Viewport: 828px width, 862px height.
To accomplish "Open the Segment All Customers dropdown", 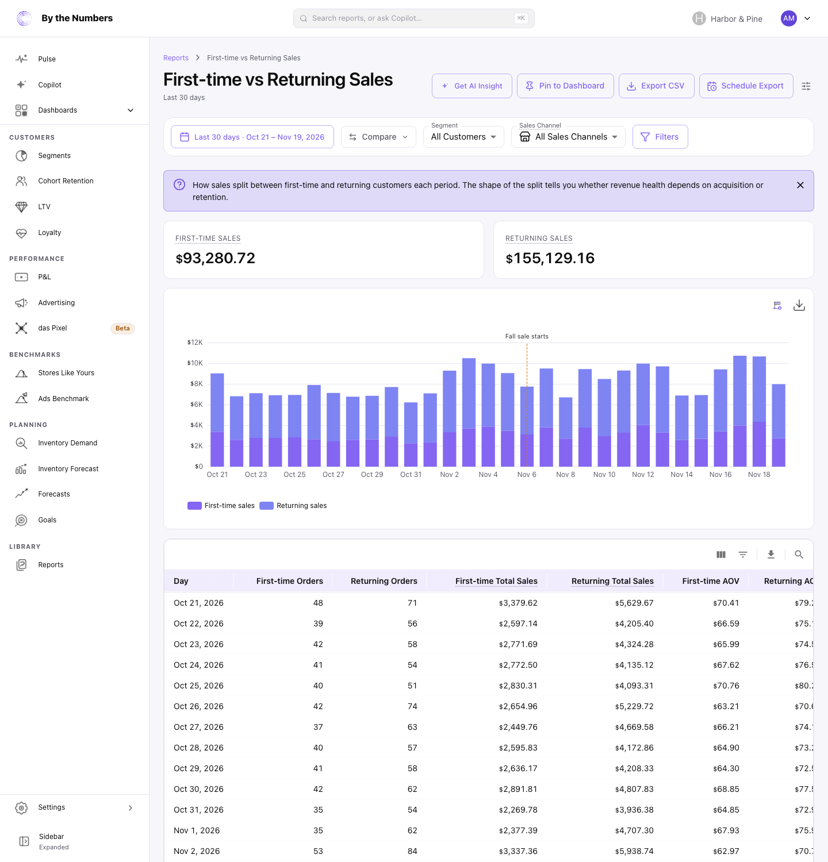I will pos(463,137).
